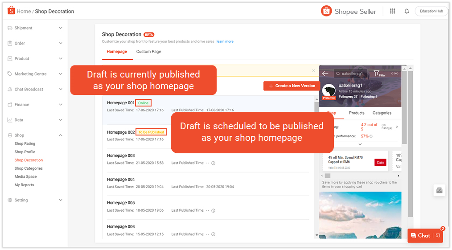Expand the Product menu chevron

[61, 58]
